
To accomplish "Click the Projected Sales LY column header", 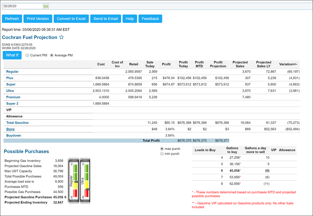I will (264, 64).
